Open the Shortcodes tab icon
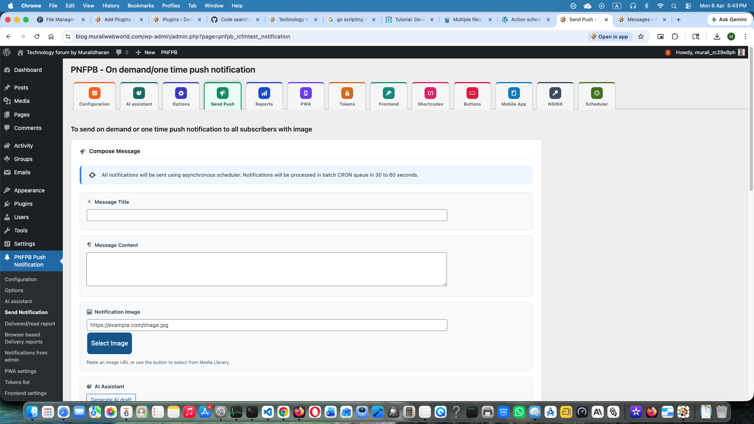 [430, 93]
